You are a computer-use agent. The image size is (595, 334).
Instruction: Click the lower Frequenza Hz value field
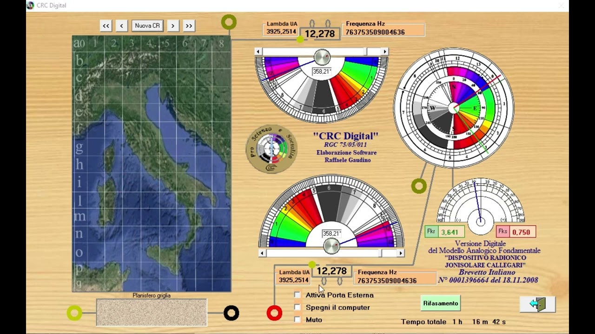click(396, 281)
